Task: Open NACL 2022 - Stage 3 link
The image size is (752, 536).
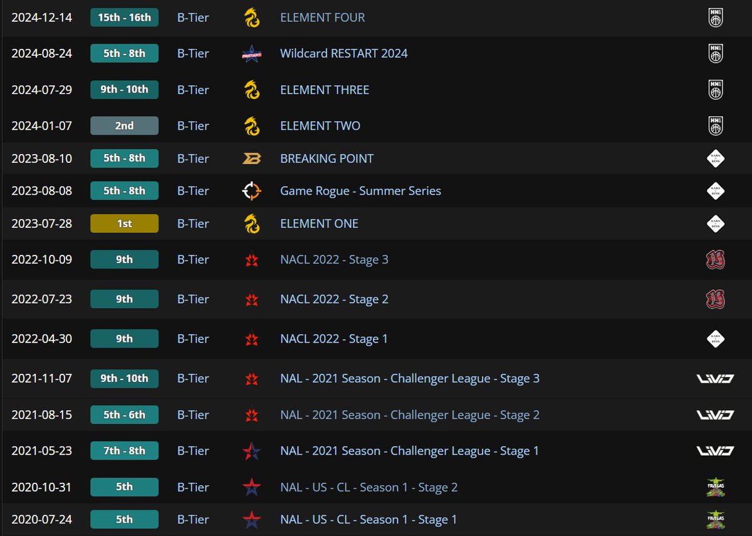Action: 334,259
